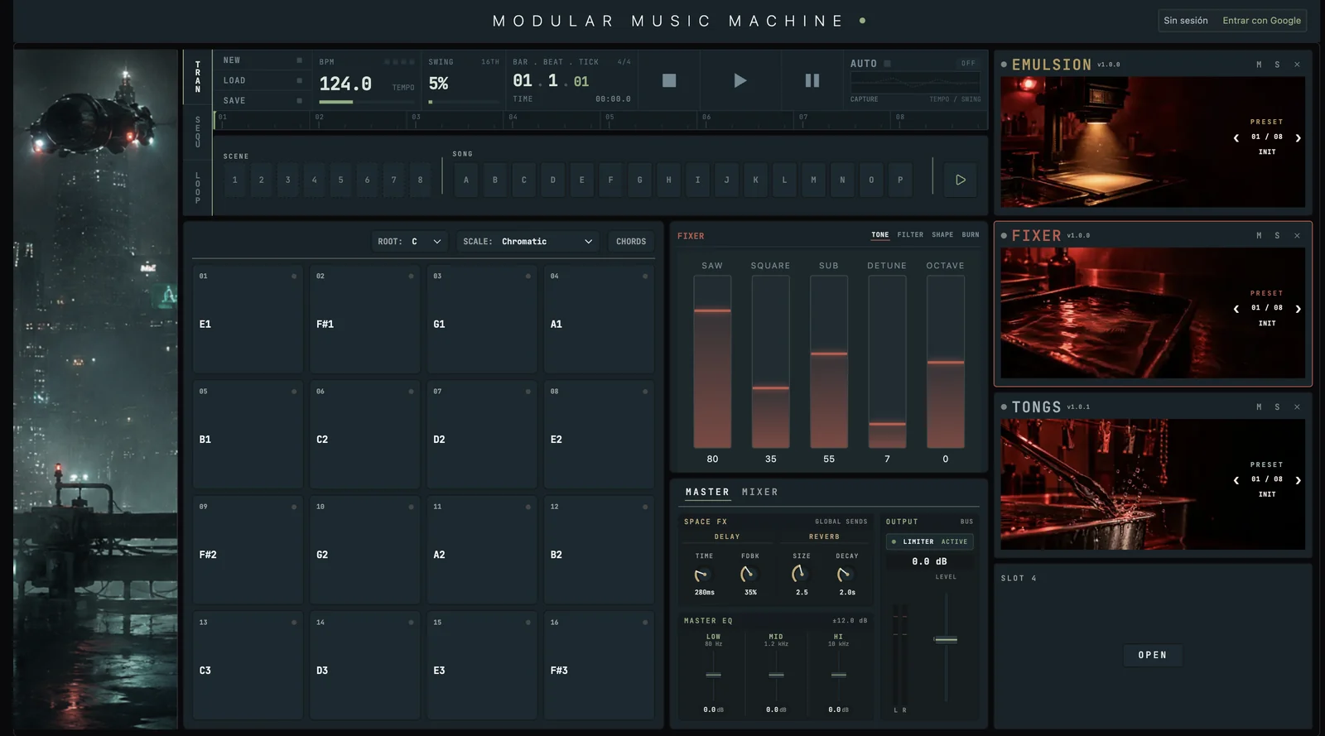Pause playback with the Pause button

[x=812, y=80]
